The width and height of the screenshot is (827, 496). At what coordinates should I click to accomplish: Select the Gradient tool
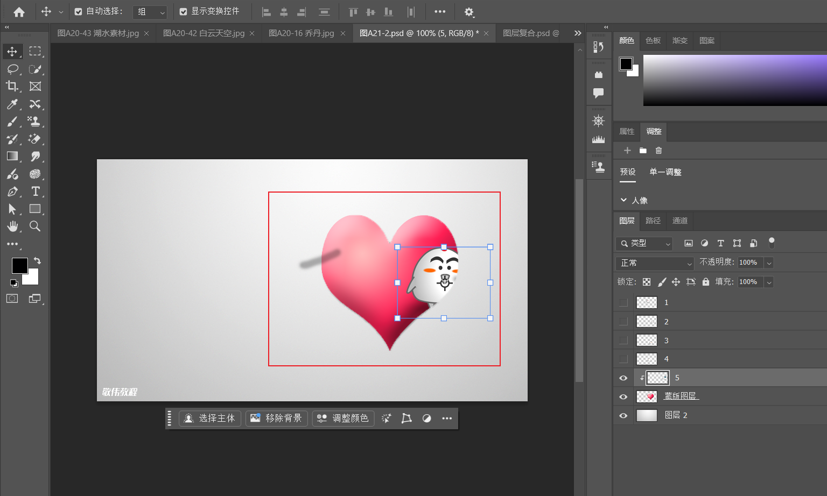(12, 156)
